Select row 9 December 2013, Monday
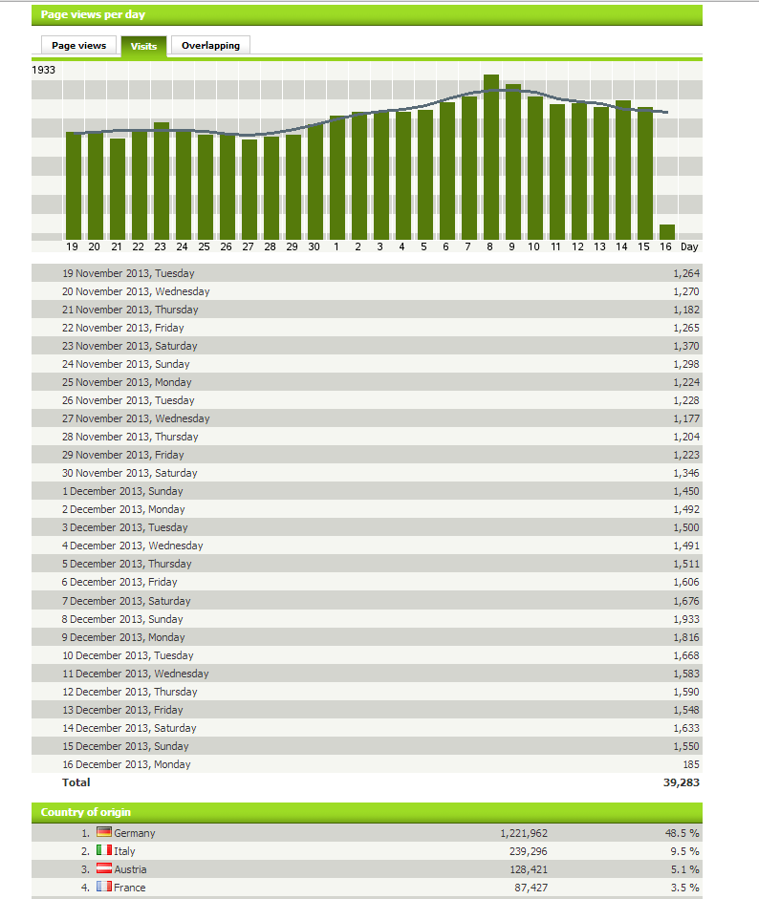 [366, 637]
